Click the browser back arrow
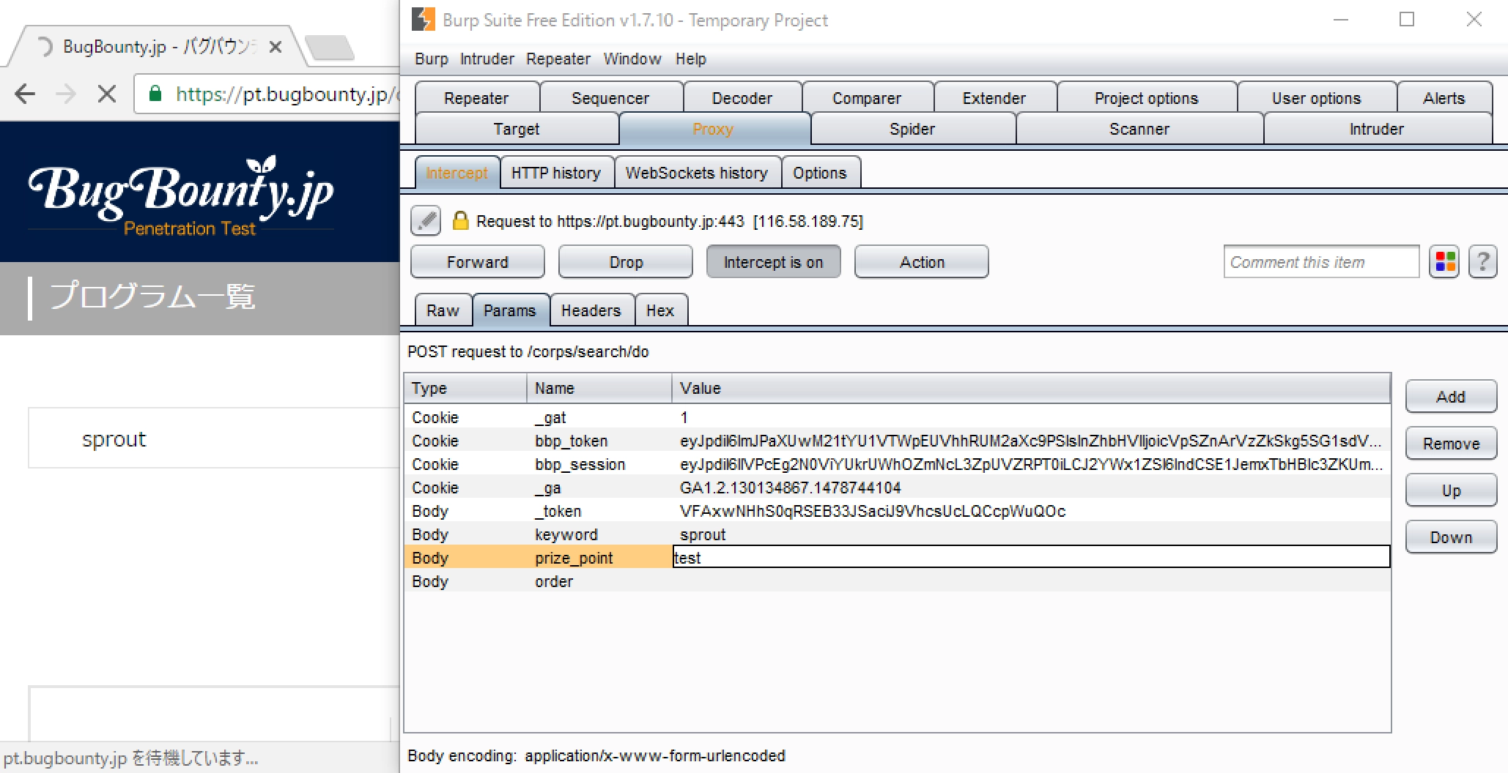The width and height of the screenshot is (1508, 773). click(25, 94)
